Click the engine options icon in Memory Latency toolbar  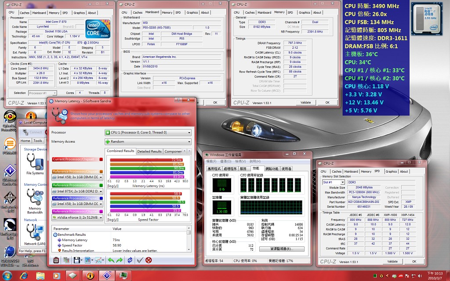click(x=56, y=260)
